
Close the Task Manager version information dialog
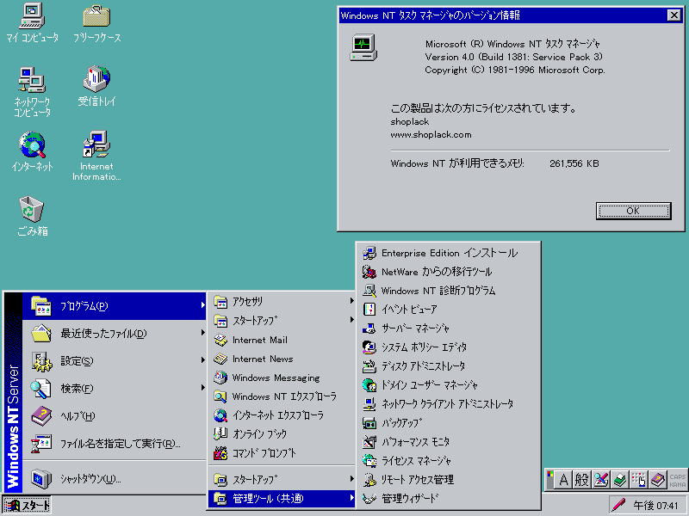point(673,15)
